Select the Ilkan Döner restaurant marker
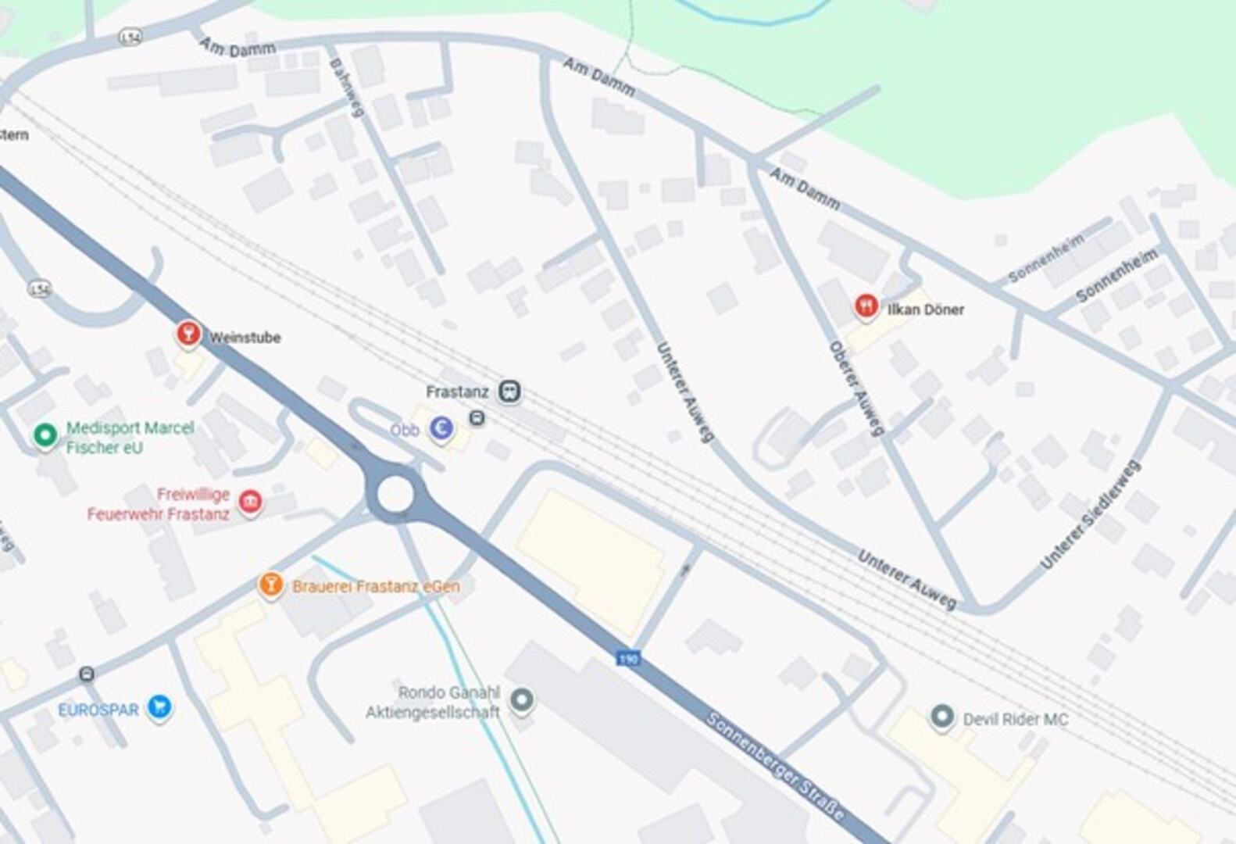Image resolution: width=1236 pixels, height=844 pixels. tap(866, 306)
